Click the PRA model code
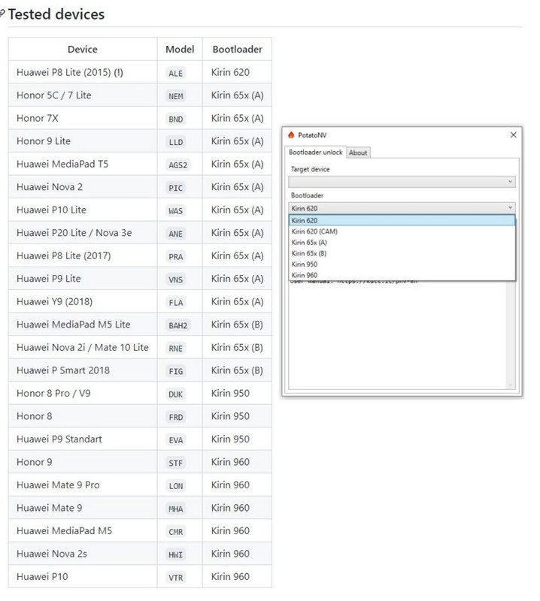Image resolution: width=540 pixels, height=601 pixels. (176, 257)
